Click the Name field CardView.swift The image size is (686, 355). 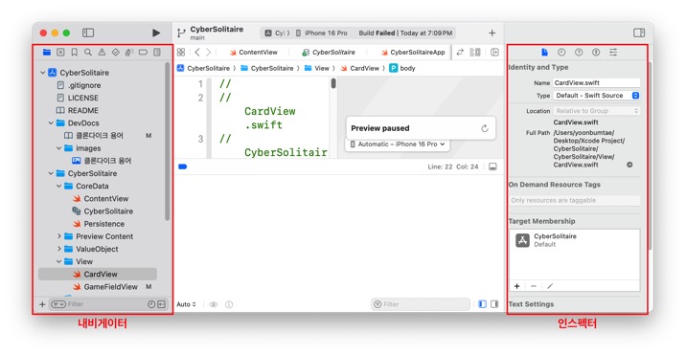(x=596, y=82)
